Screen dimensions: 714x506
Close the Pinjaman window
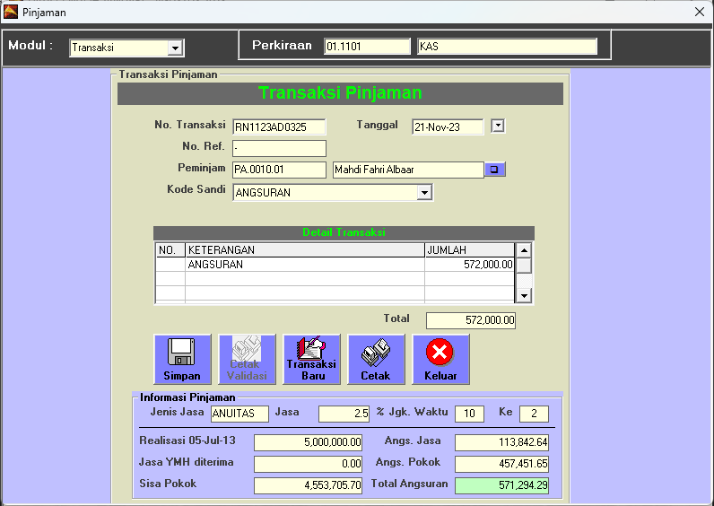coord(699,12)
